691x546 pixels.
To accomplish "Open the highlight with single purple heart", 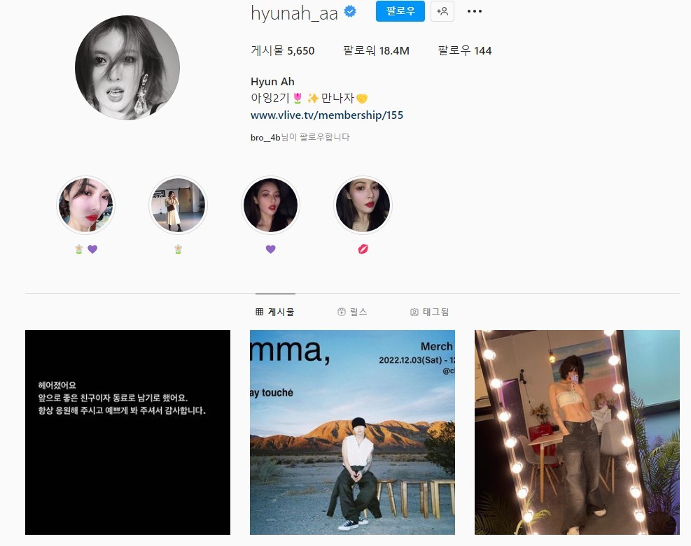I will pos(270,205).
